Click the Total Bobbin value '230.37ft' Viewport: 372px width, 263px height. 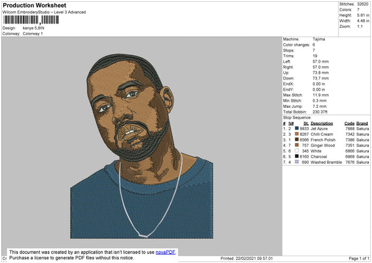320,112
